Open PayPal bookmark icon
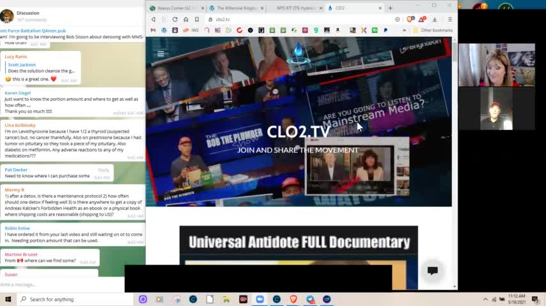Screen dimensions: 546x306 pyautogui.click(x=386, y=30)
